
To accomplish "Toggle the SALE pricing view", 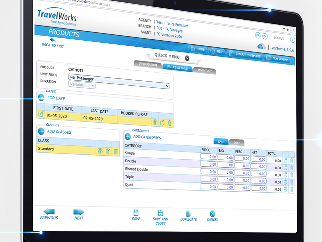I will coord(221,142).
